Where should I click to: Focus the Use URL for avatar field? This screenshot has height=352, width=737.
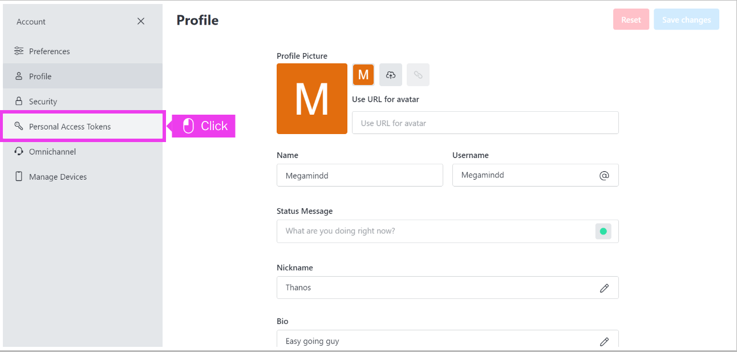click(x=485, y=123)
